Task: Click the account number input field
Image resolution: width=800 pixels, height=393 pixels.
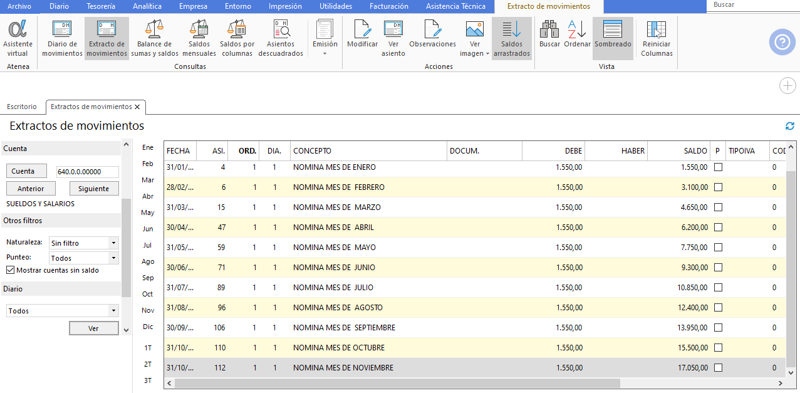Action: pyautogui.click(x=87, y=172)
